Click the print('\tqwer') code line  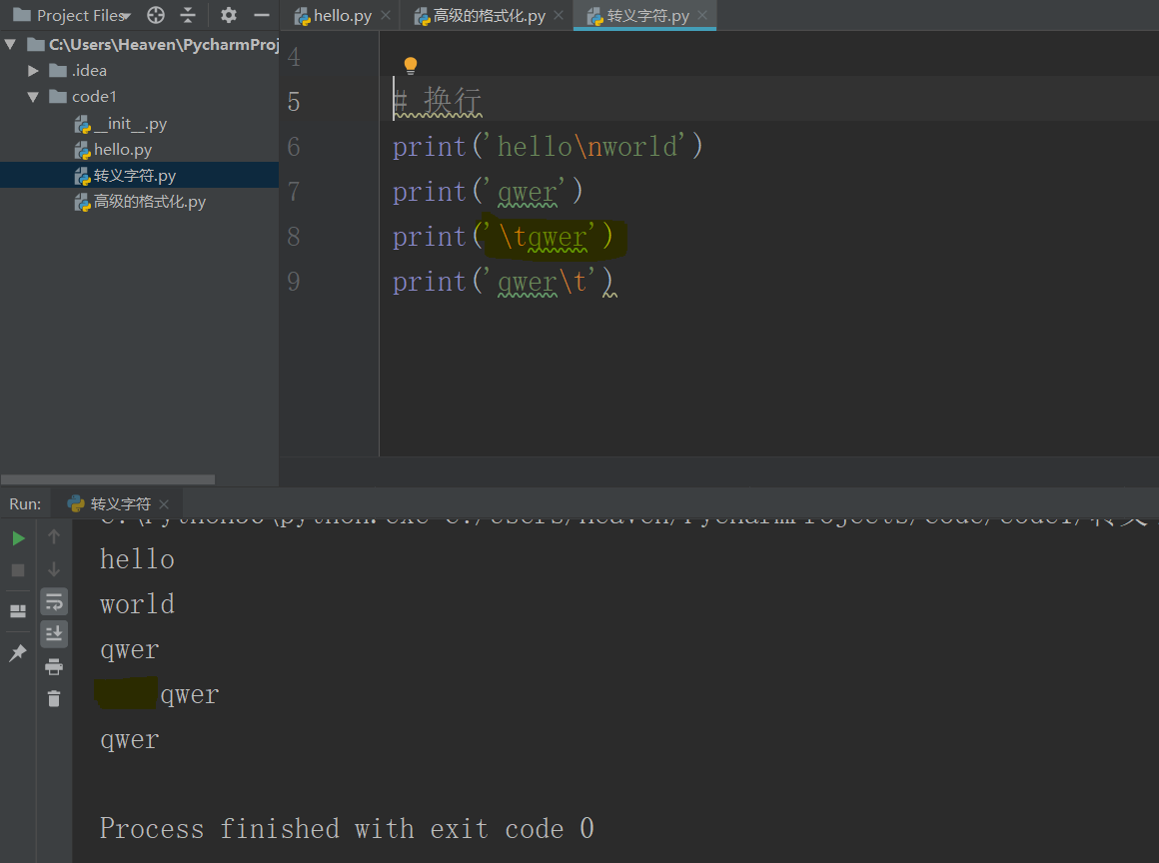[x=503, y=237]
